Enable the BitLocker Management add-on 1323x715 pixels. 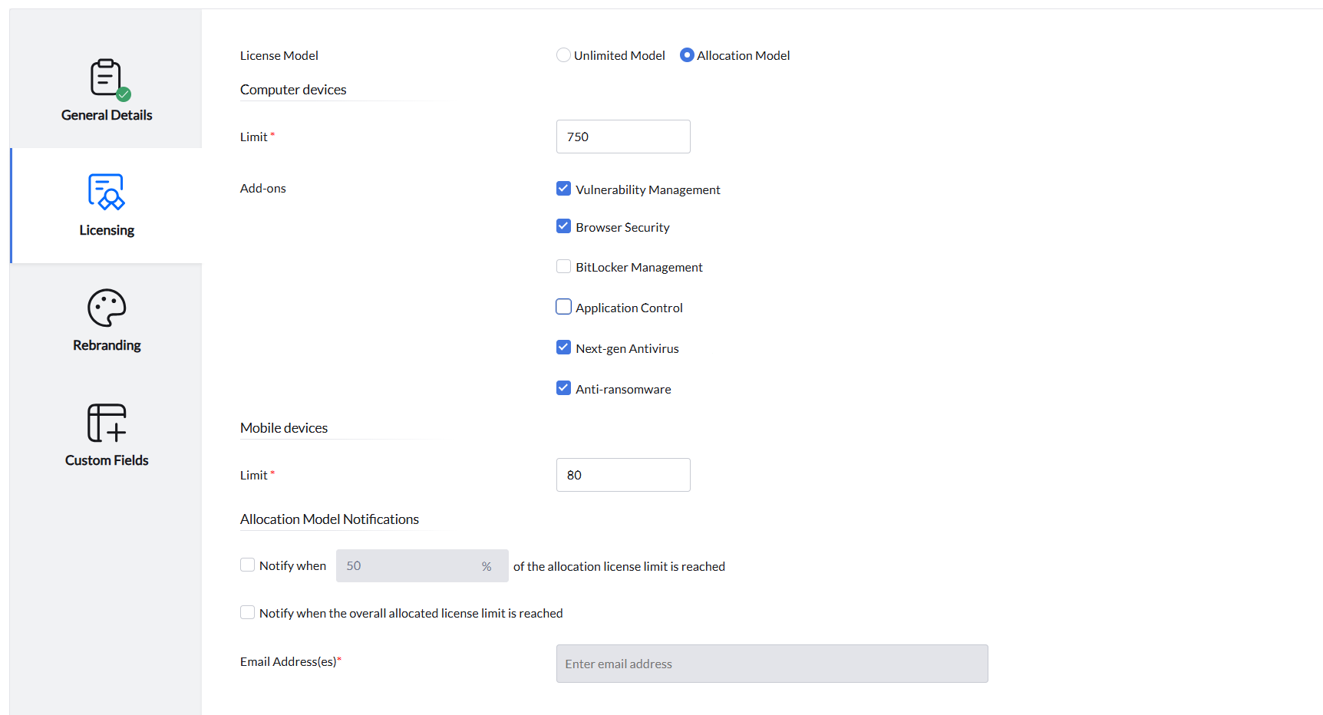click(564, 266)
